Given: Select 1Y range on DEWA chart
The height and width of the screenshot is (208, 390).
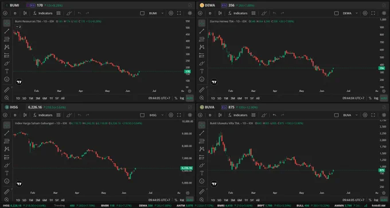Looking at the screenshot, I should point(246,98).
